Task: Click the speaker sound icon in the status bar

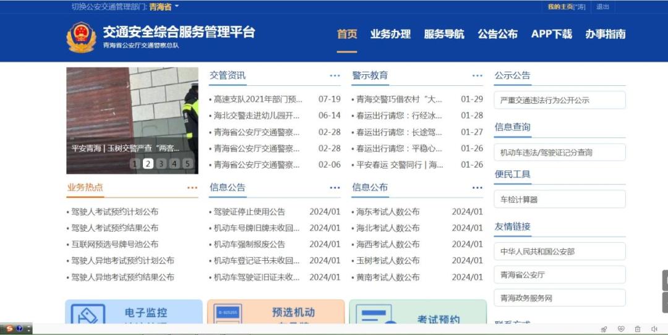Action: pyautogui.click(x=654, y=329)
